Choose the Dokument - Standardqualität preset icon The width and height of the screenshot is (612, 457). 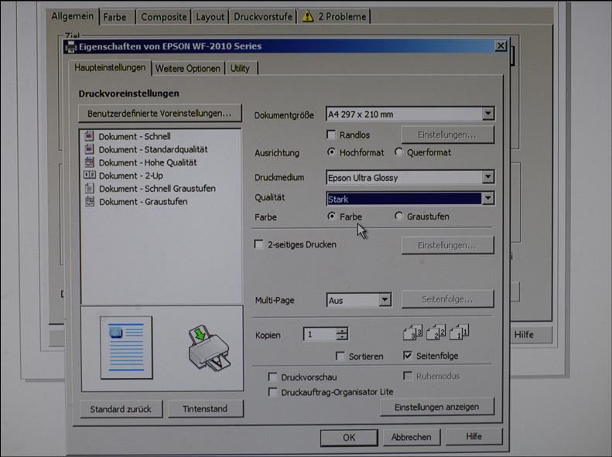coord(89,149)
